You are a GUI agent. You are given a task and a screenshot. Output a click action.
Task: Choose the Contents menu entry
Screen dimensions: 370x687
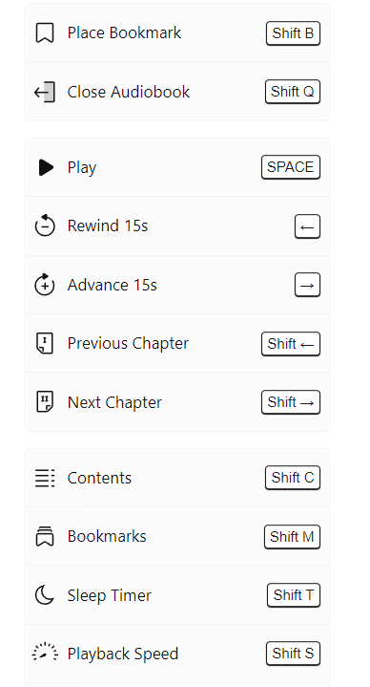tap(177, 478)
